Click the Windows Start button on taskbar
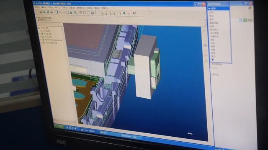This screenshot has height=150, width=268. point(59,126)
